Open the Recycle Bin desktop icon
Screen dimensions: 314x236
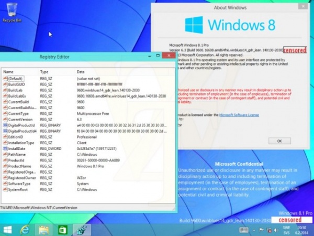(x=11, y=12)
